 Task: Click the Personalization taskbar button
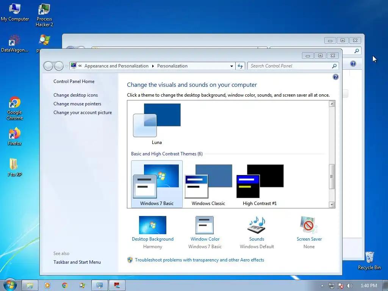100,286
